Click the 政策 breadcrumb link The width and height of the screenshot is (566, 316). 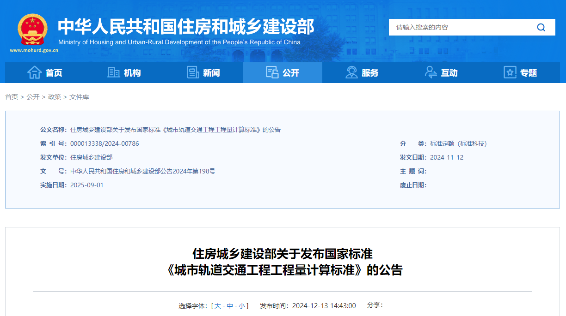pyautogui.click(x=55, y=97)
